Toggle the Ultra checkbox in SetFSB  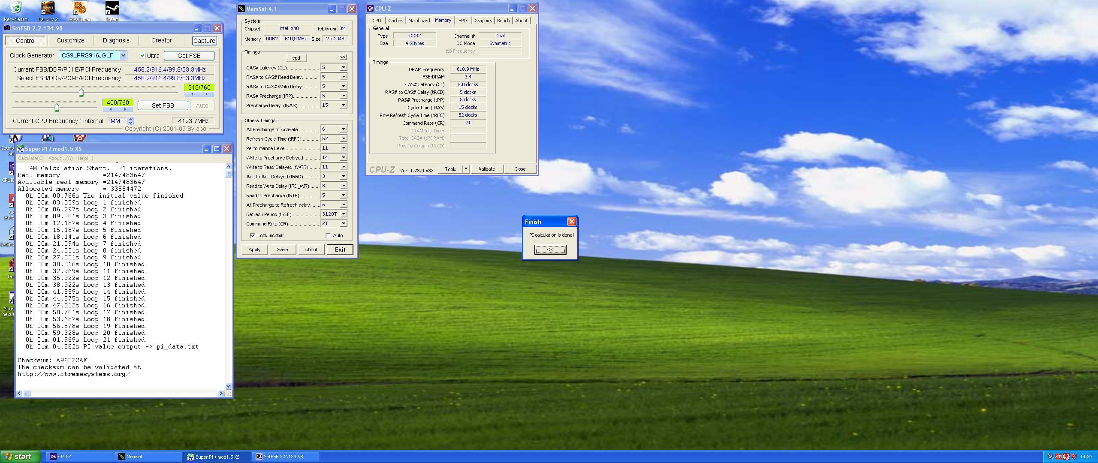143,56
